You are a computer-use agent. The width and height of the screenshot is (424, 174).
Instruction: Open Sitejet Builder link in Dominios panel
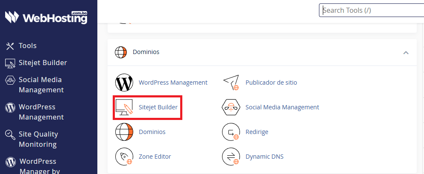pyautogui.click(x=158, y=107)
